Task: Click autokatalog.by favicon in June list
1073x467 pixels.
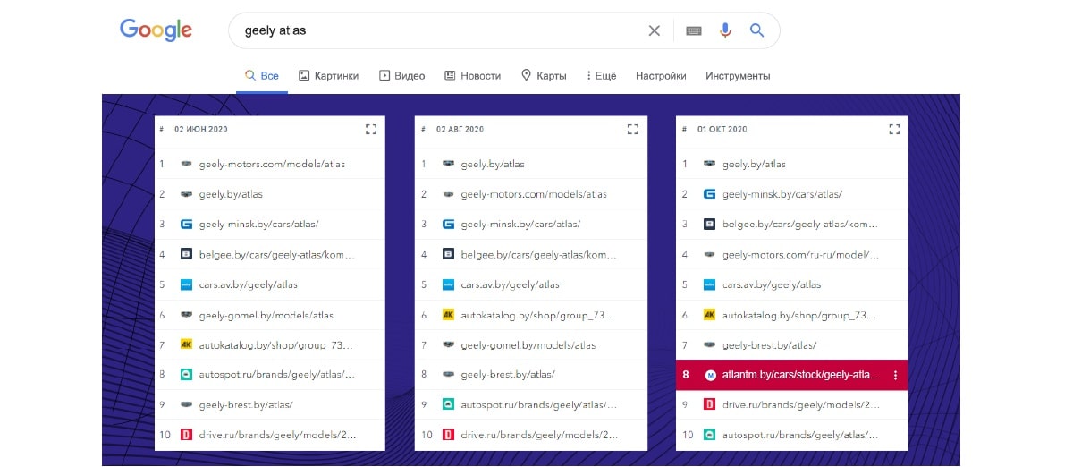Action: (x=186, y=344)
